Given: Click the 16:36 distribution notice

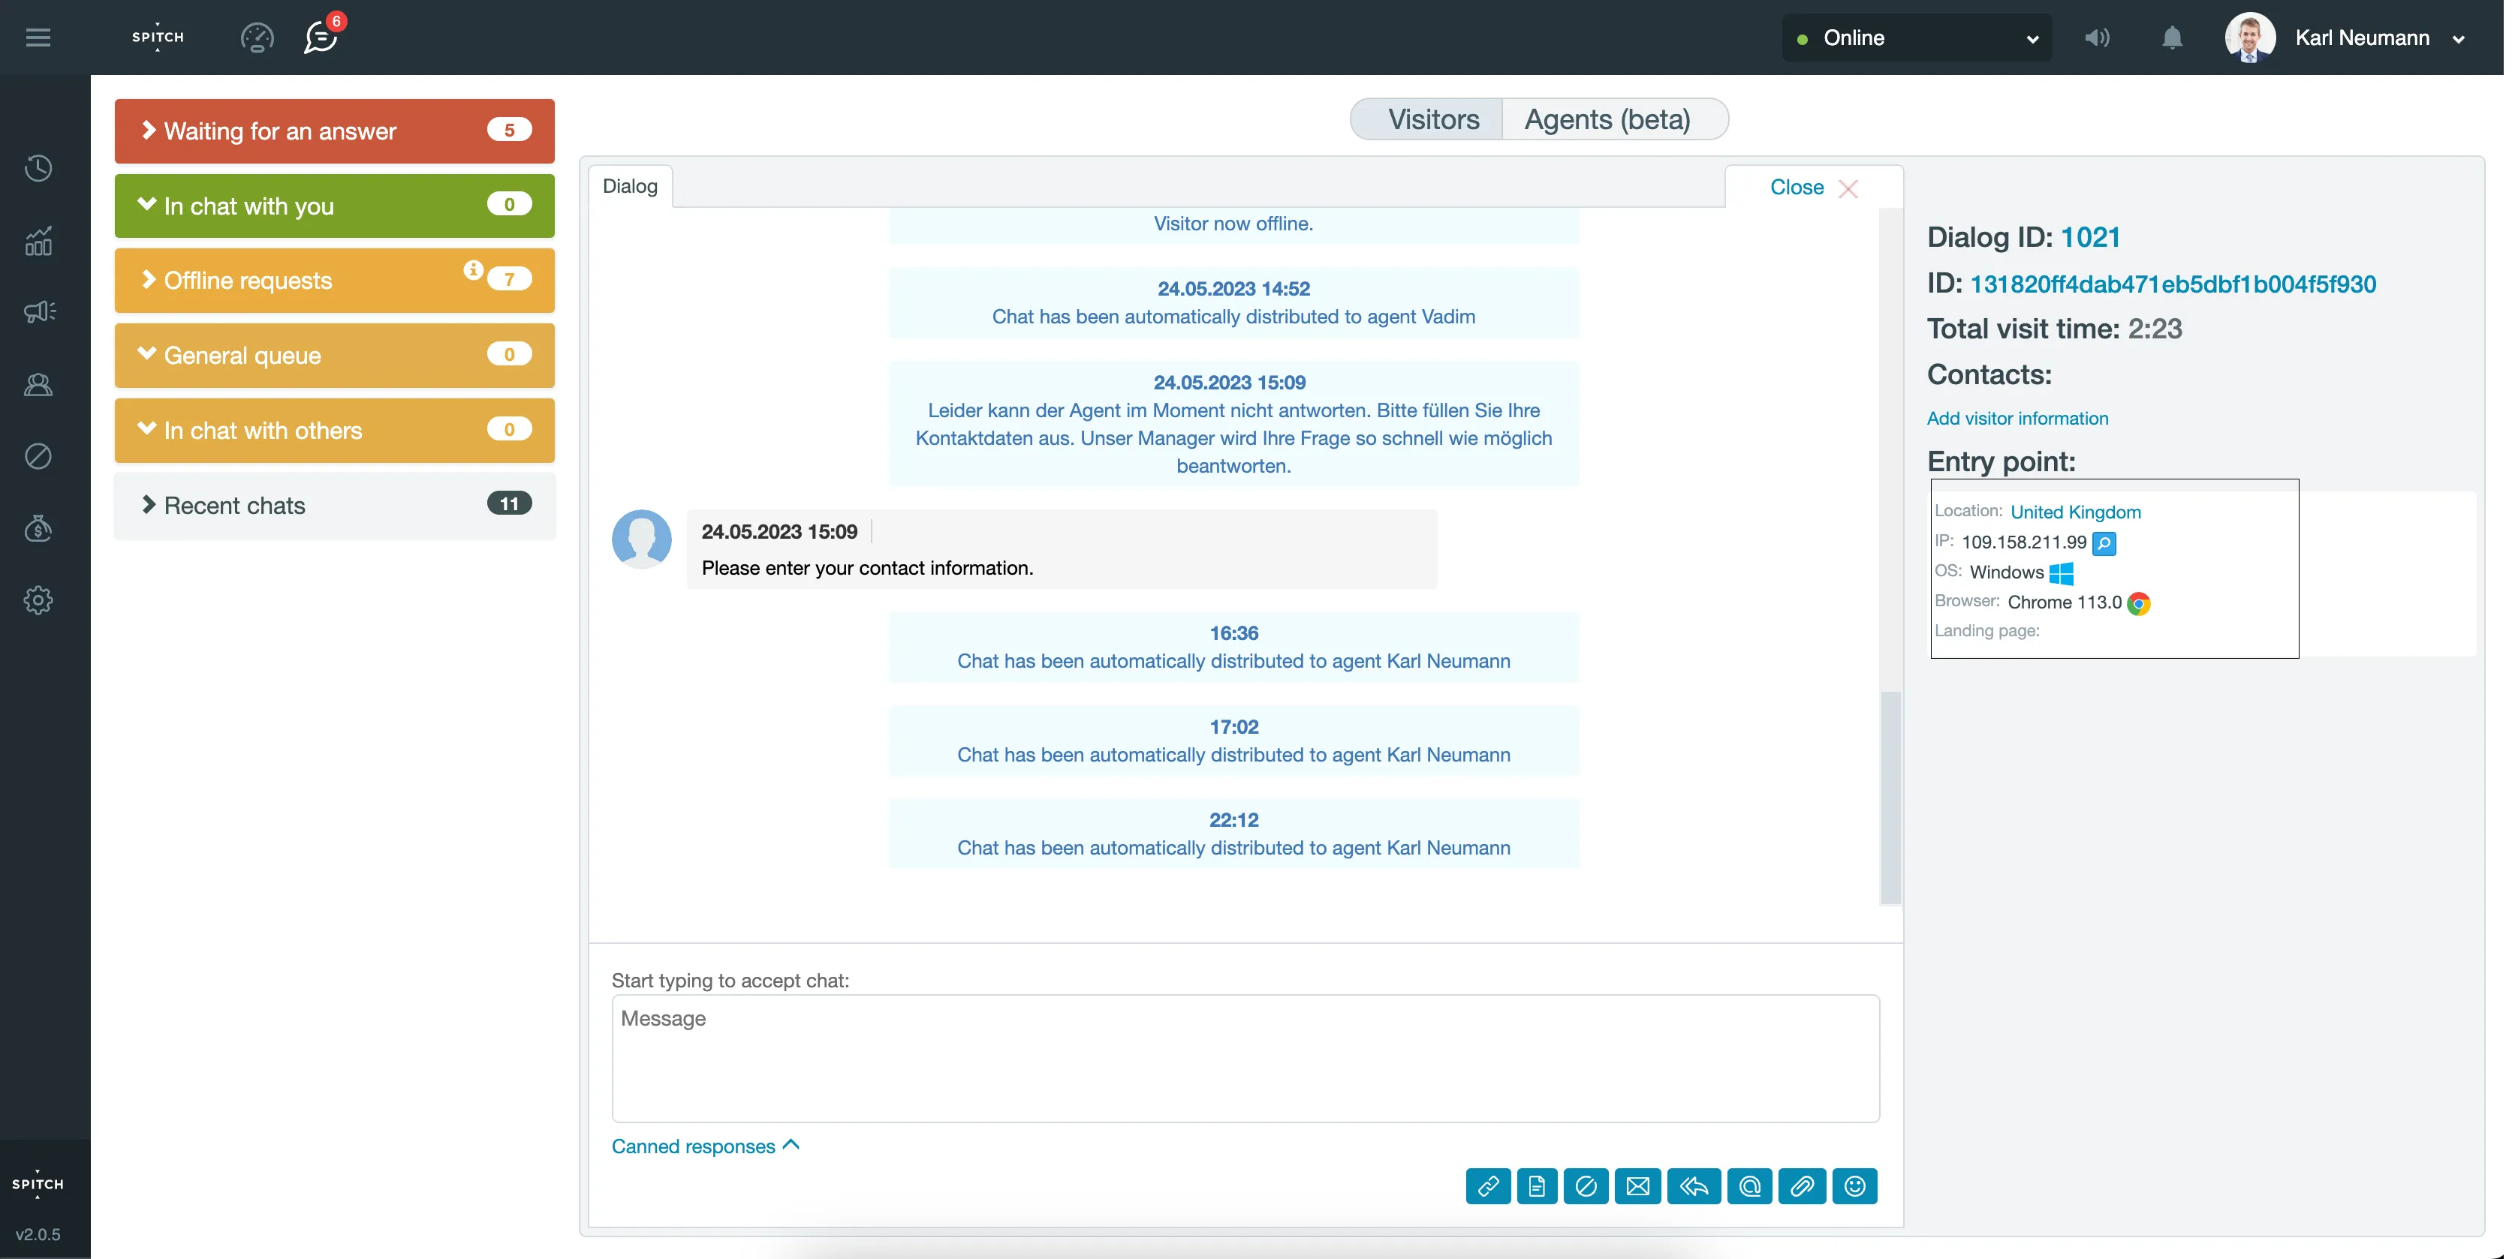Looking at the screenshot, I should (x=1233, y=647).
